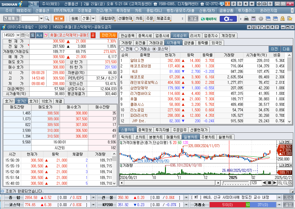Click the chart zoom out magnifier icon
295x209 pixels.
click(285, 183)
